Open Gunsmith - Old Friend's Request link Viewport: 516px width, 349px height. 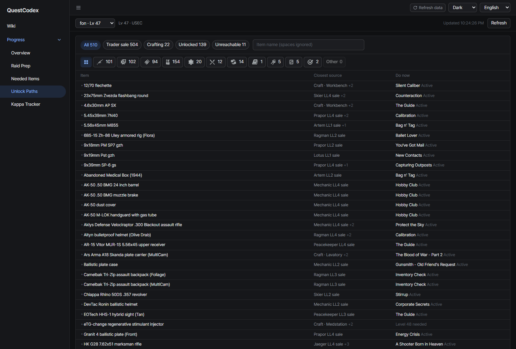tap(425, 265)
